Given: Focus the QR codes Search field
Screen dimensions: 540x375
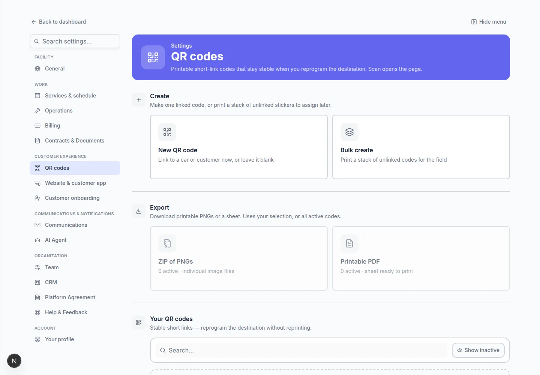Looking at the screenshot, I should click(x=301, y=350).
